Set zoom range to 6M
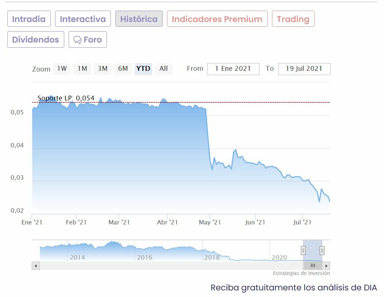384x297 pixels. [123, 69]
